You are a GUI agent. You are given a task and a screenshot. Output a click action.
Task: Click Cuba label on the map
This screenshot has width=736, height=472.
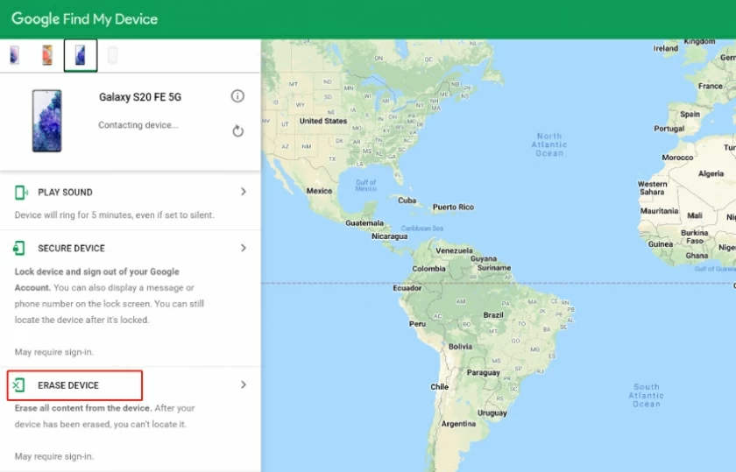pyautogui.click(x=407, y=201)
